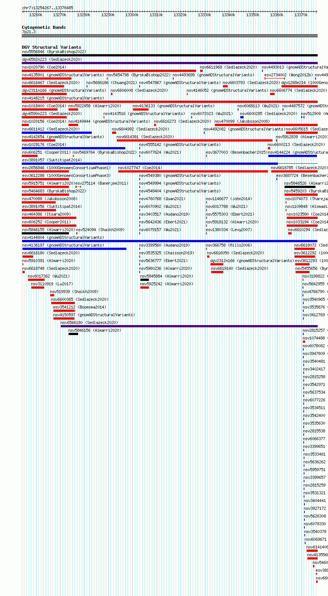Screen dimensions: 328x596
Task: Click nsv6072023 (Wu2021) label
Action: [x=212, y=114]
